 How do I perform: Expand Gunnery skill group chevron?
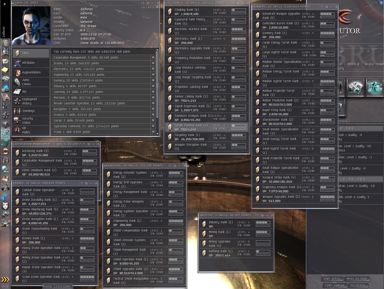pos(153,80)
